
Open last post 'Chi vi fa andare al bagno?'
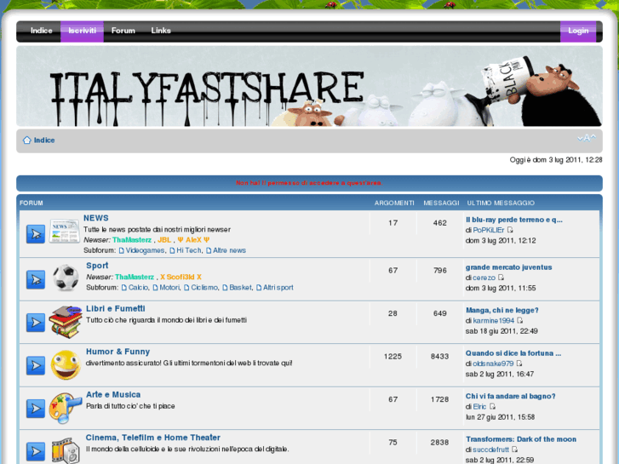510,397
